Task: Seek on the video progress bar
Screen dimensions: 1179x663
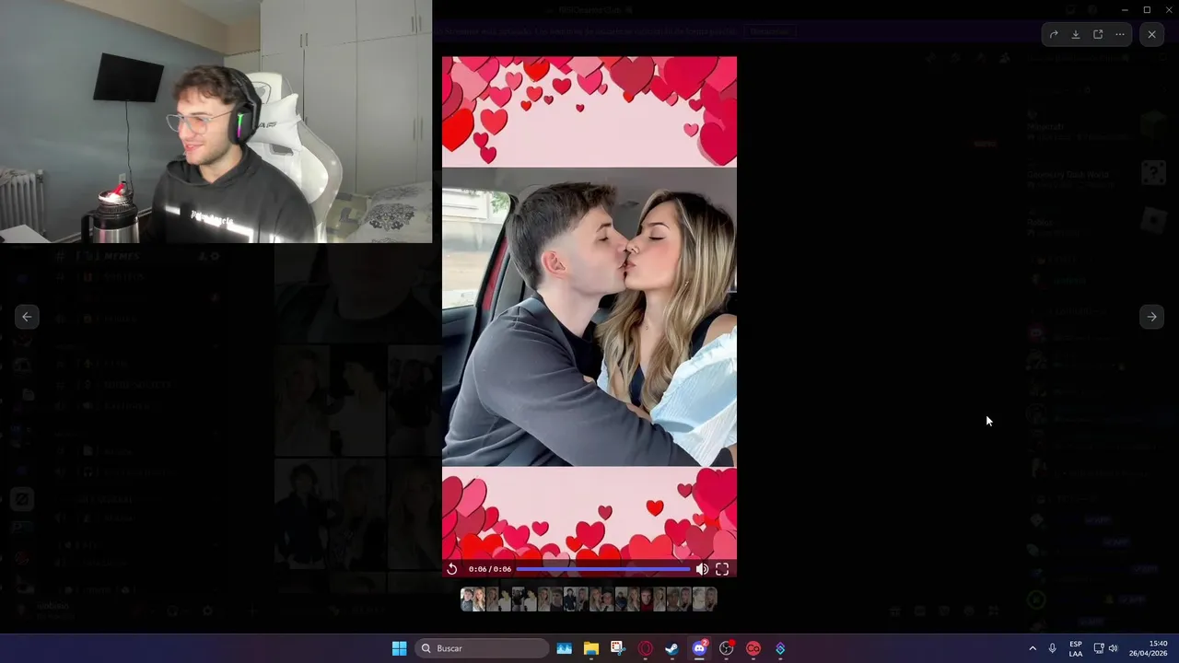Action: (x=603, y=569)
